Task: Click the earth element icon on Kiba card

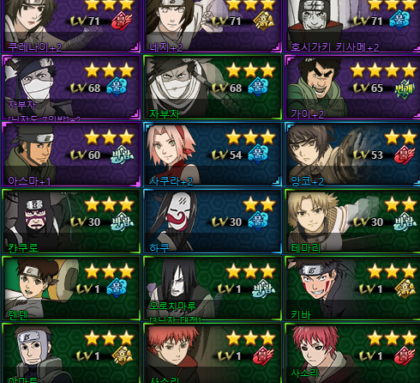Action: 405,289
